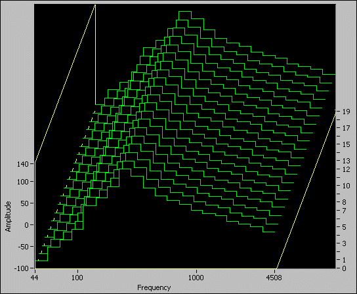Screen dimensions: 357x294
Task: Select the 4508 frequency axis endpoint
Action: click(x=275, y=278)
